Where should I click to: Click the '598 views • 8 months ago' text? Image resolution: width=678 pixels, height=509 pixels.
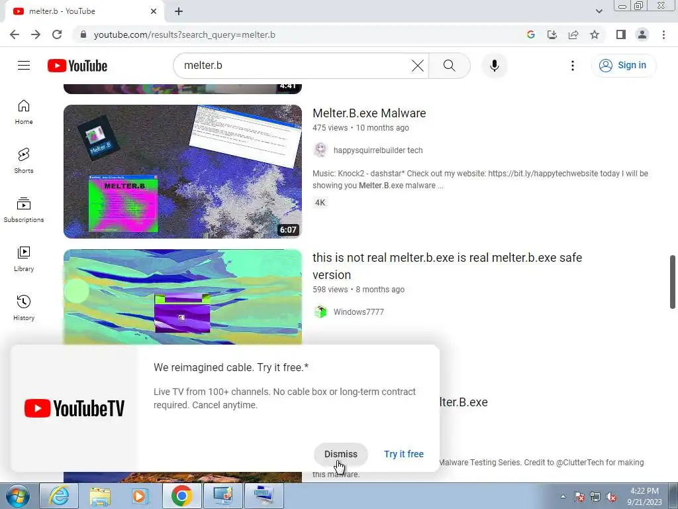click(358, 289)
